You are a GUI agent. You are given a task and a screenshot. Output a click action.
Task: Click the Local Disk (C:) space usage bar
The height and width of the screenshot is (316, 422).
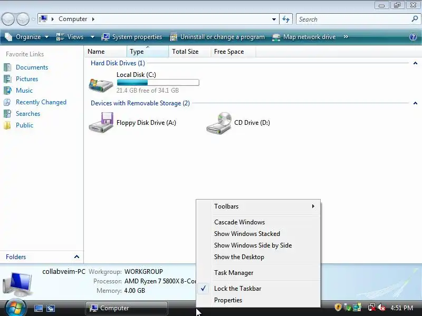click(x=158, y=83)
